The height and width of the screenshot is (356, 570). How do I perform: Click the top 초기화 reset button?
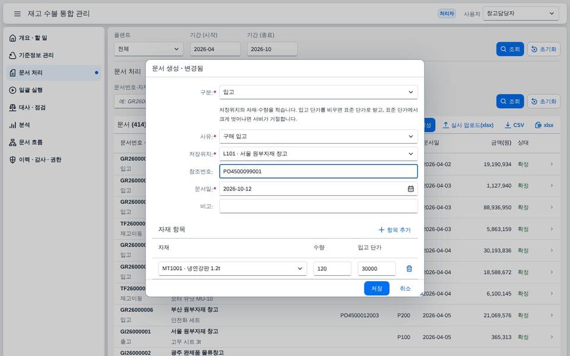click(543, 49)
